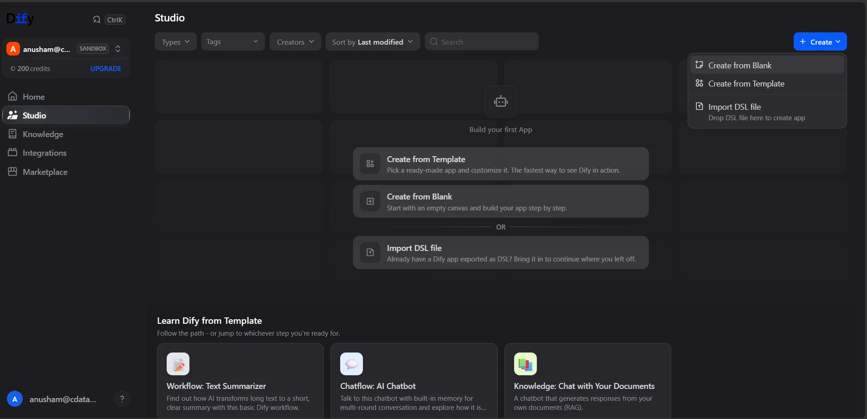Click into the Search apps field
Screen dimensions: 867x419
[x=482, y=41]
